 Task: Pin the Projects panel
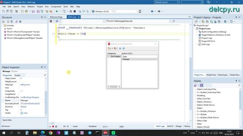[236, 17]
